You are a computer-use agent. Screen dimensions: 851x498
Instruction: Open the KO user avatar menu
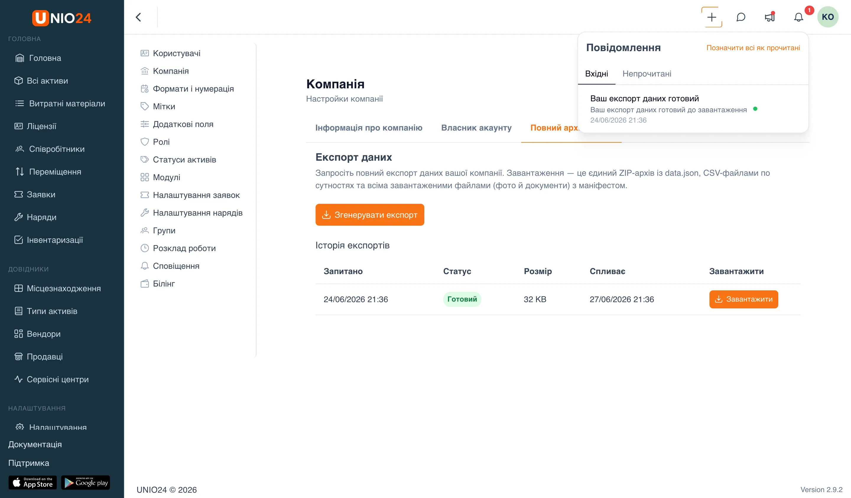(x=828, y=17)
